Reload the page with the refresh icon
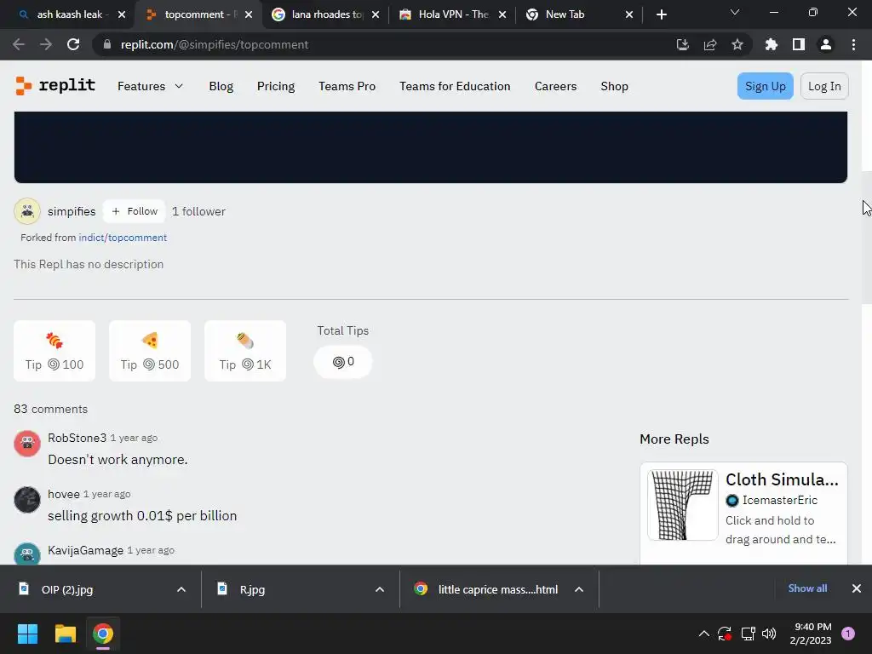The image size is (872, 654). [73, 44]
